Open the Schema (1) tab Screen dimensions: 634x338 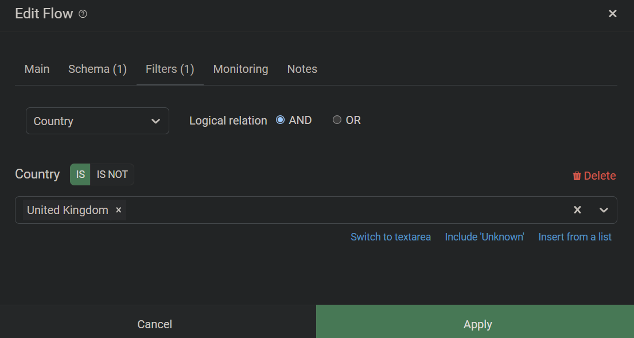tap(98, 69)
